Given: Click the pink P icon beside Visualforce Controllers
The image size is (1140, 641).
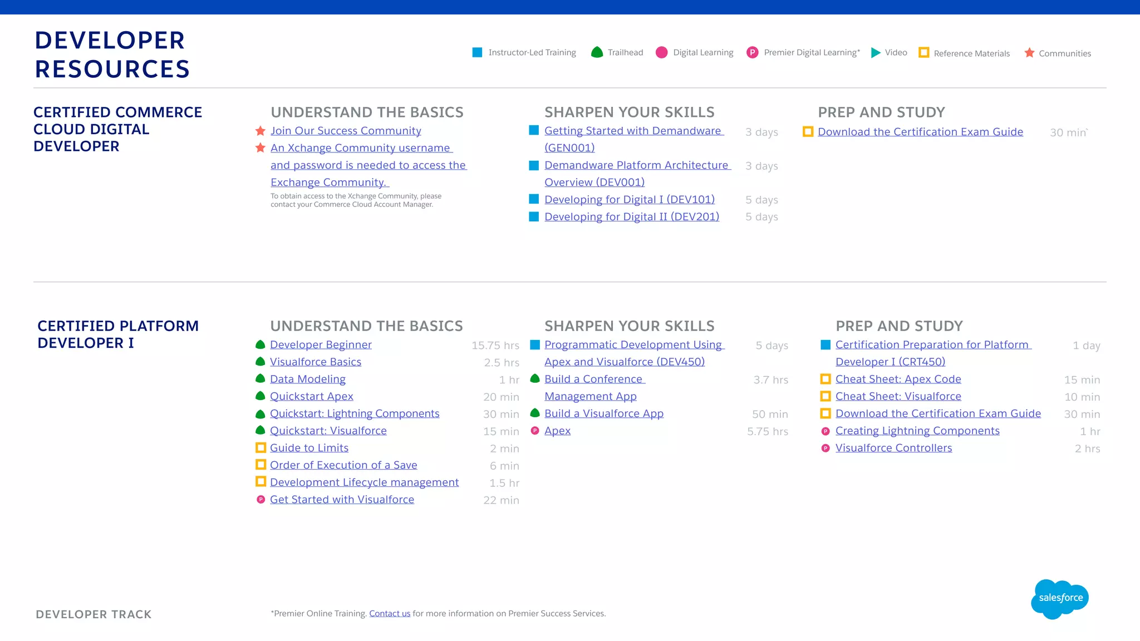Looking at the screenshot, I should point(825,448).
